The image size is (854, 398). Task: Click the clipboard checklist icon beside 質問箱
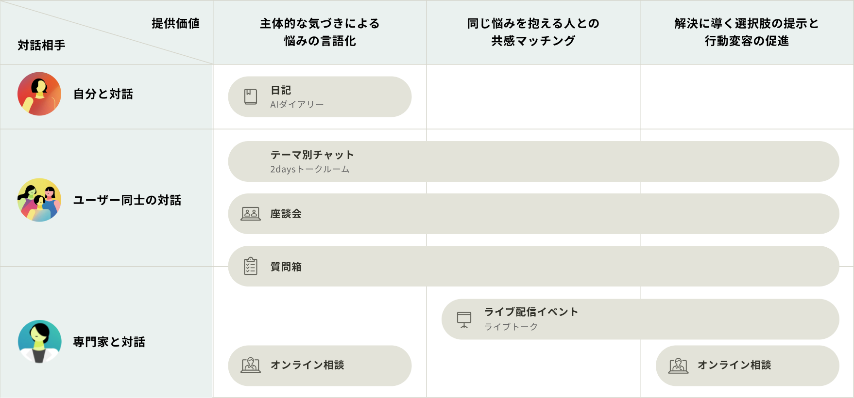coord(251,266)
